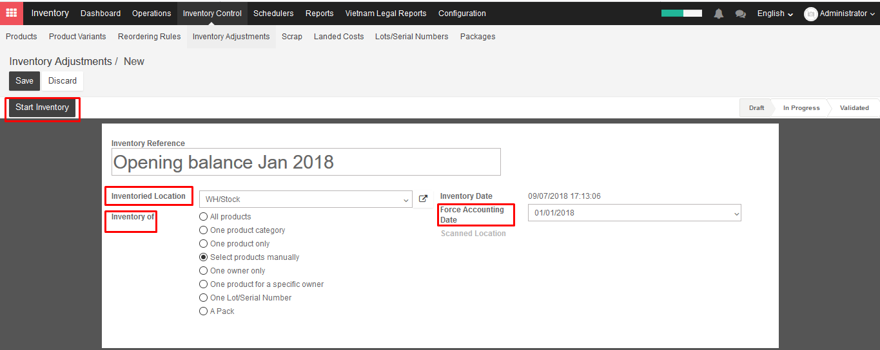This screenshot has width=880, height=350.
Task: Open the chat conversations icon
Action: (741, 14)
